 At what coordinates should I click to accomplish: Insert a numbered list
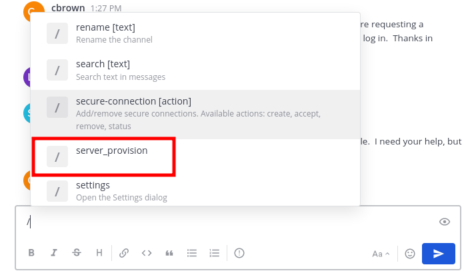point(215,253)
